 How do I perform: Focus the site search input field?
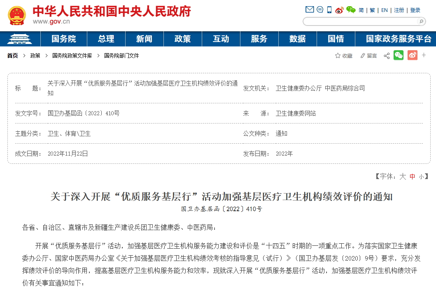pos(361,21)
